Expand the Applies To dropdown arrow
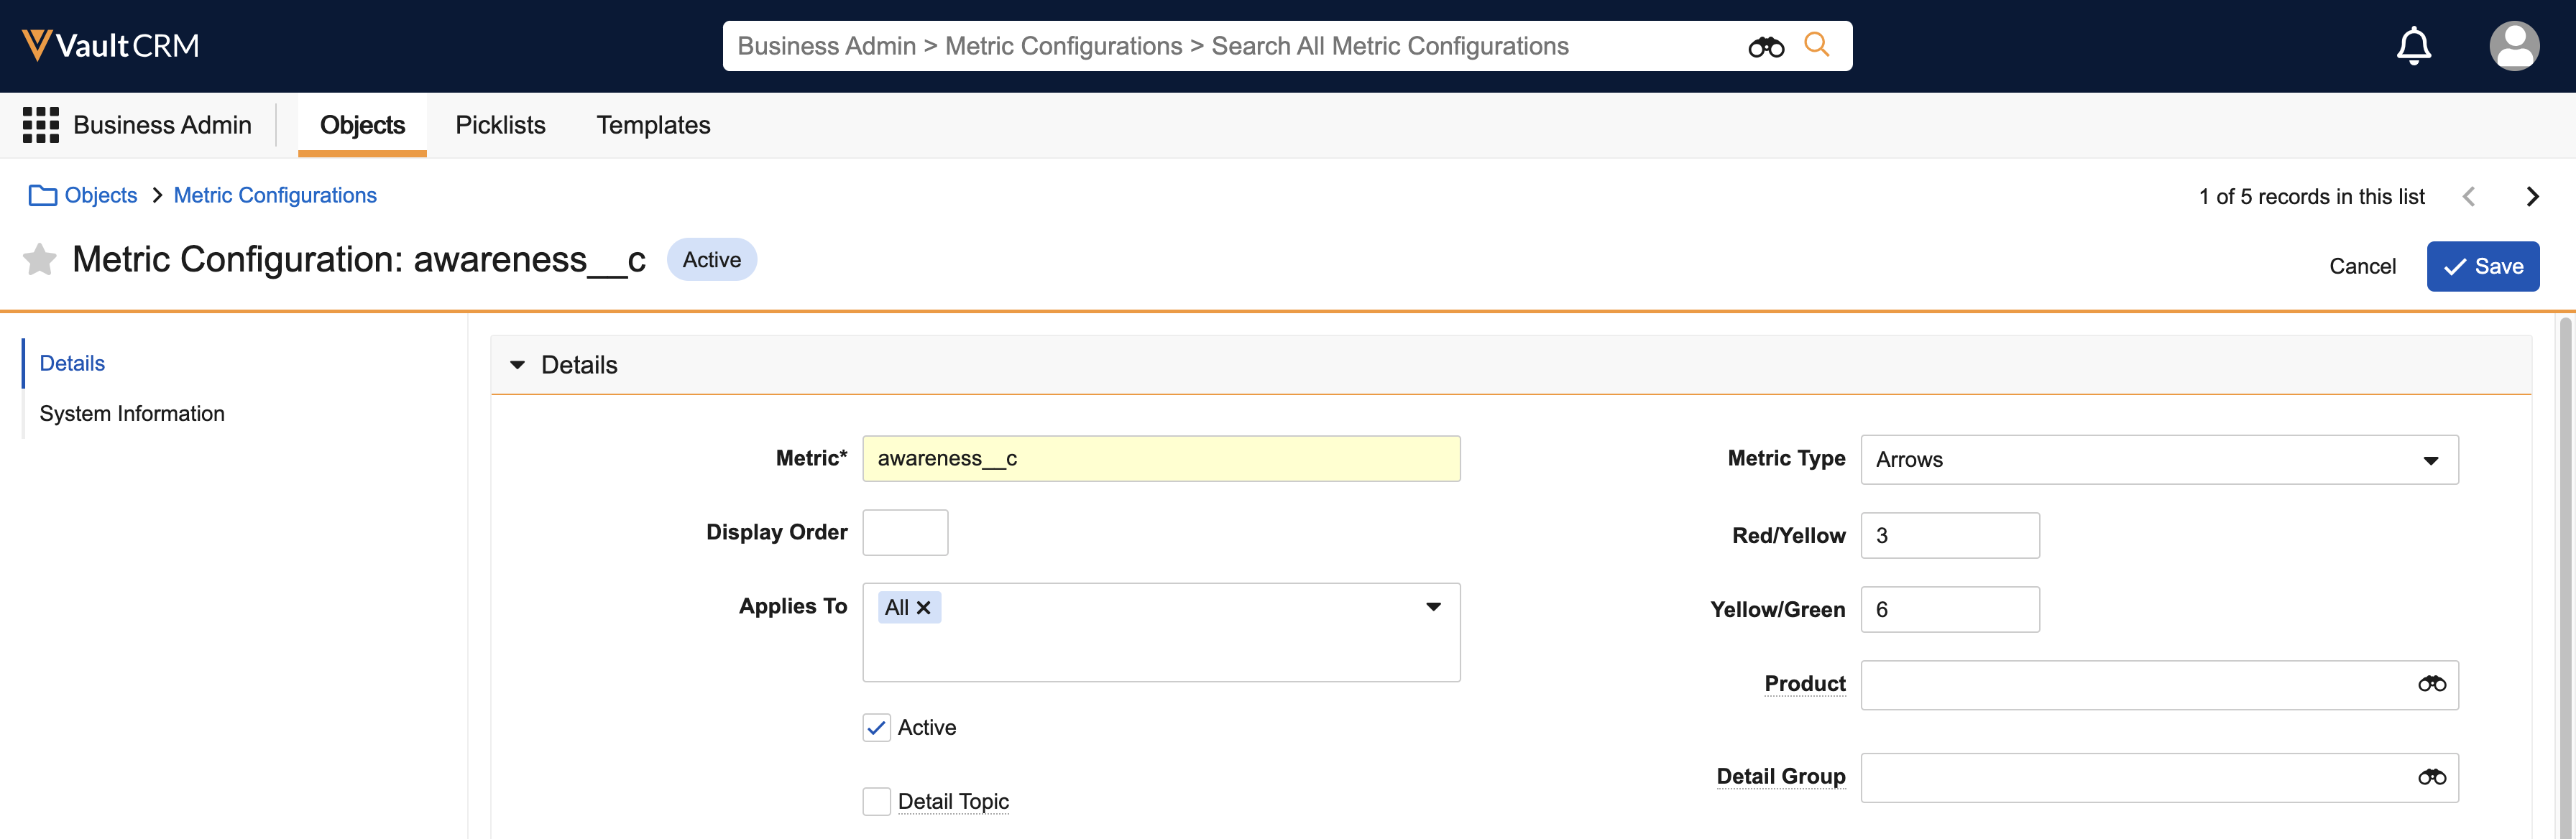The width and height of the screenshot is (2576, 839). coord(1433,607)
